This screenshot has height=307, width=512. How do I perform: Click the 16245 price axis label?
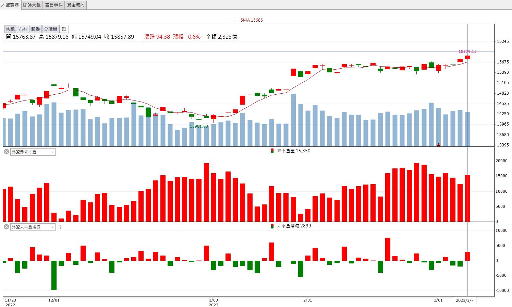pos(503,42)
